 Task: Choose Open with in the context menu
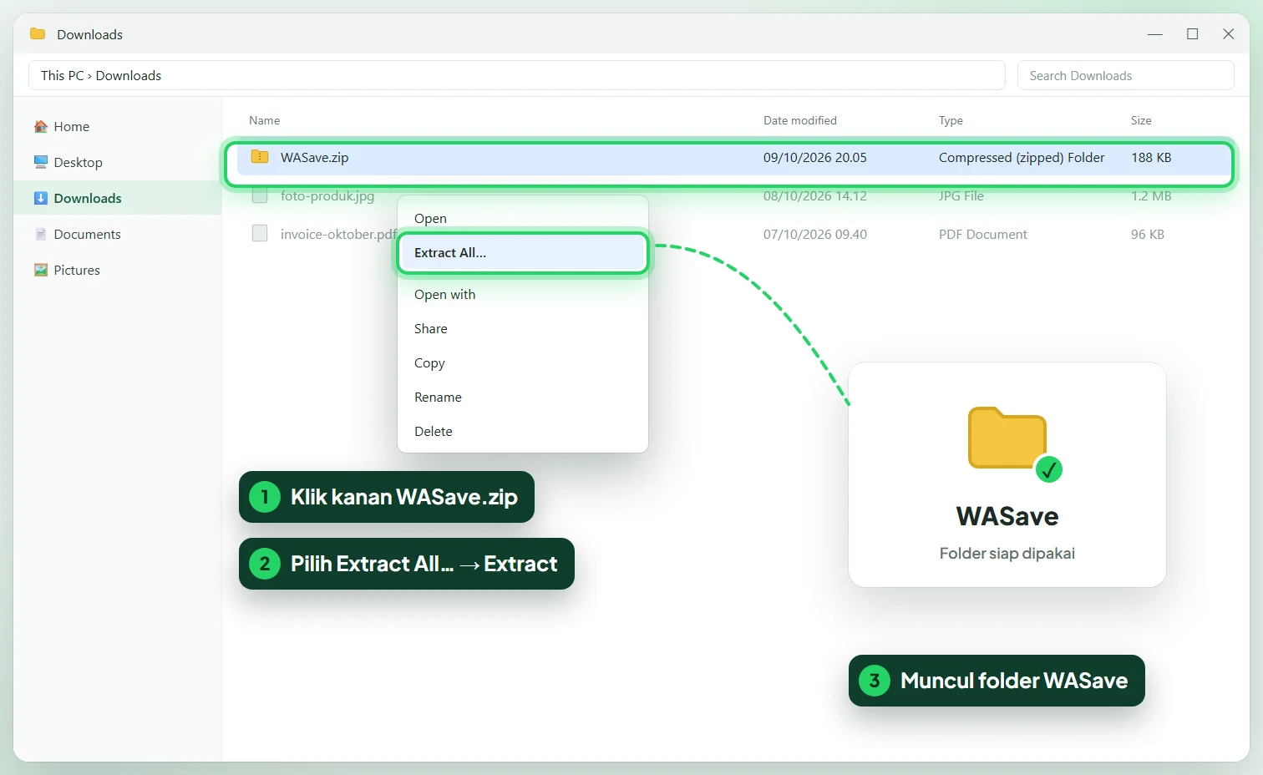[523, 294]
